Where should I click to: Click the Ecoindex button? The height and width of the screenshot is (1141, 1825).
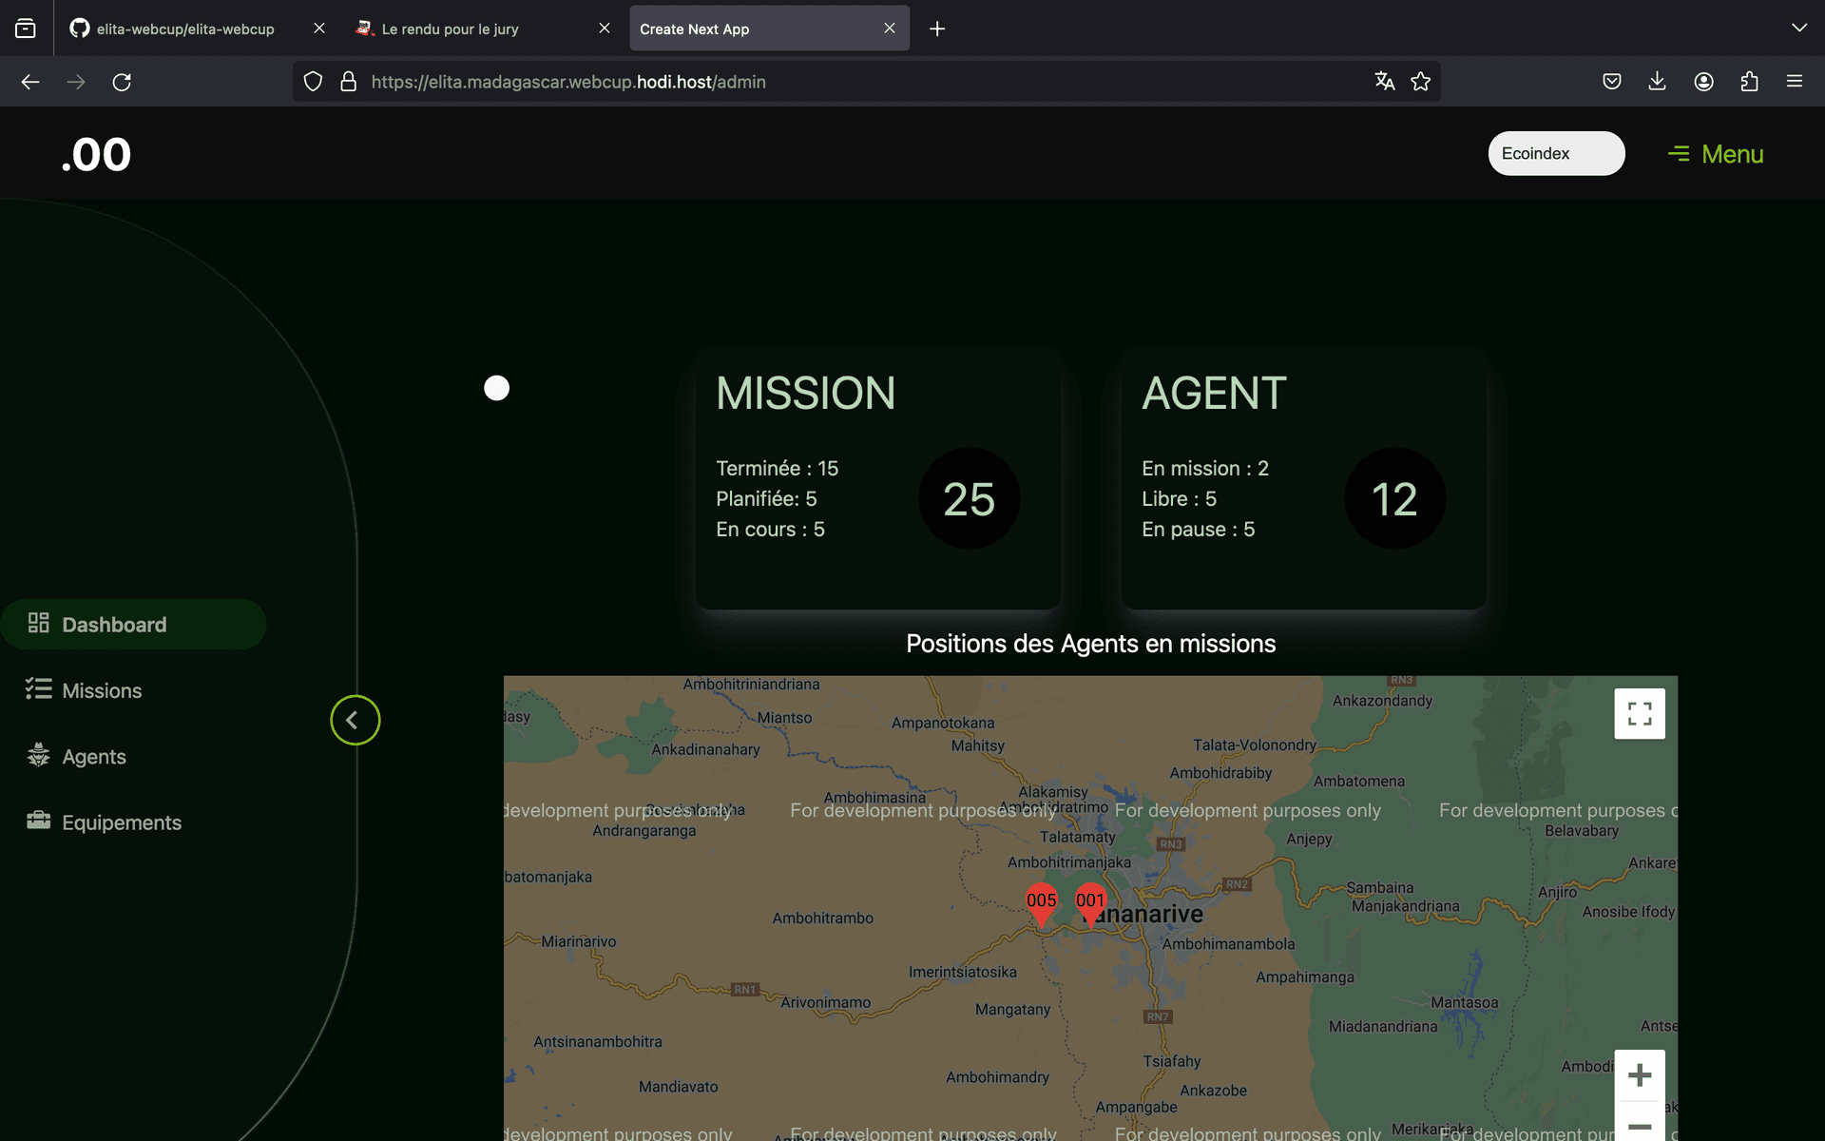pyautogui.click(x=1556, y=153)
